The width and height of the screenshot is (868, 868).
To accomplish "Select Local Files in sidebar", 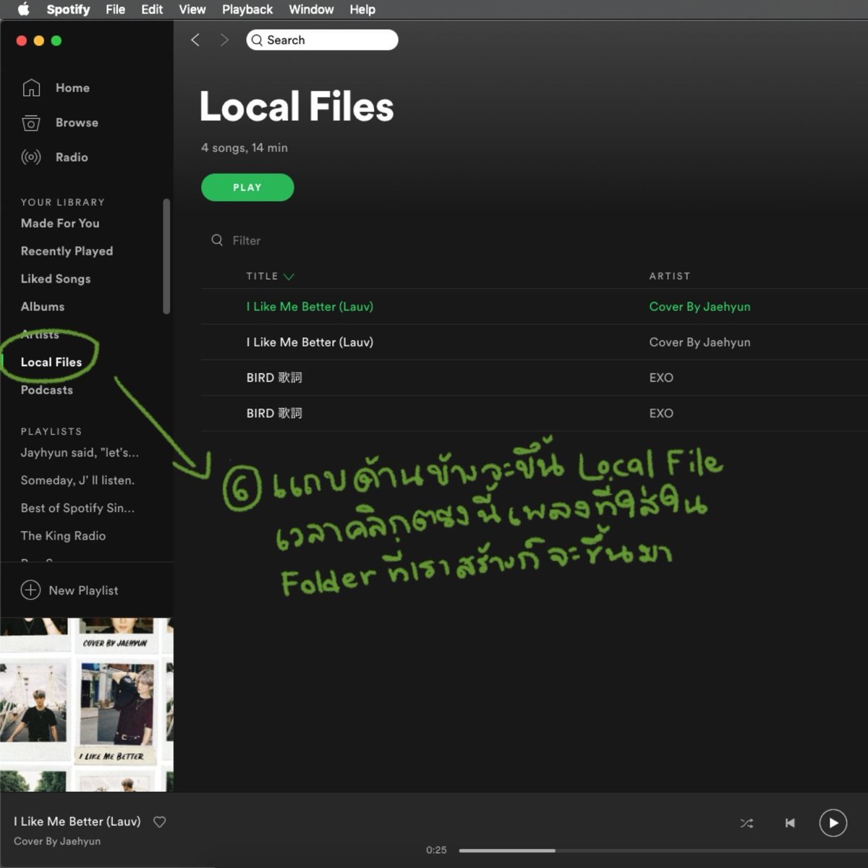I will (x=51, y=362).
